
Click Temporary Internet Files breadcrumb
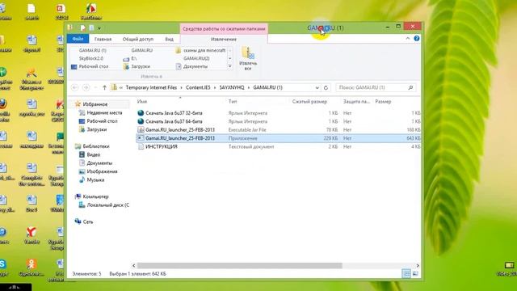pyautogui.click(x=151, y=87)
